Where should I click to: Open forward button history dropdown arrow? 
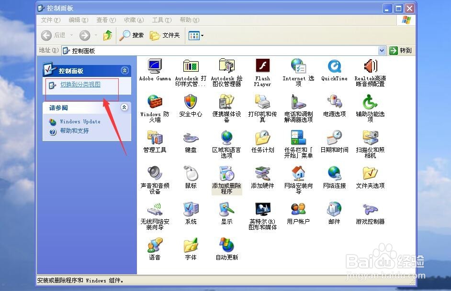(96, 35)
